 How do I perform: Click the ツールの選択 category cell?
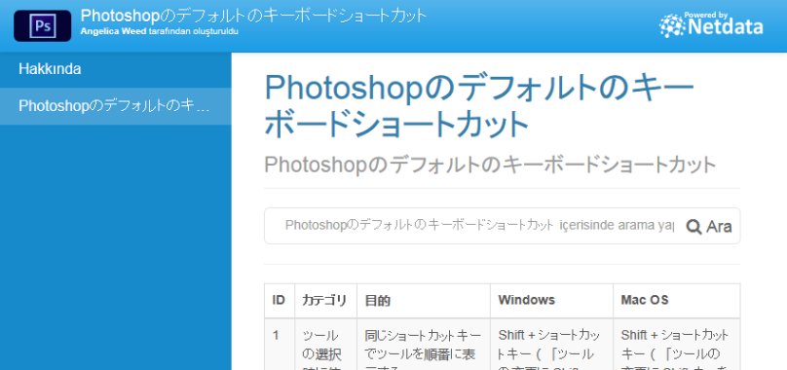[x=325, y=345]
